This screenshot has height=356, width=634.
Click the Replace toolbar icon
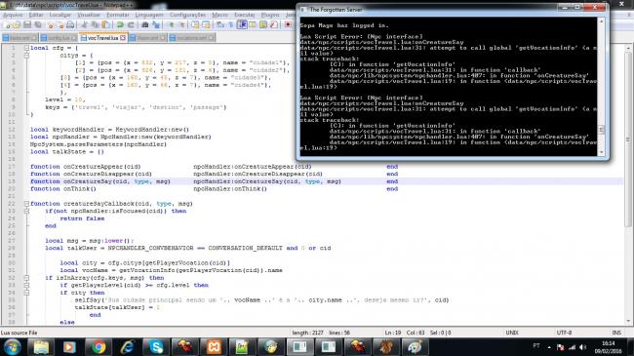156,25
